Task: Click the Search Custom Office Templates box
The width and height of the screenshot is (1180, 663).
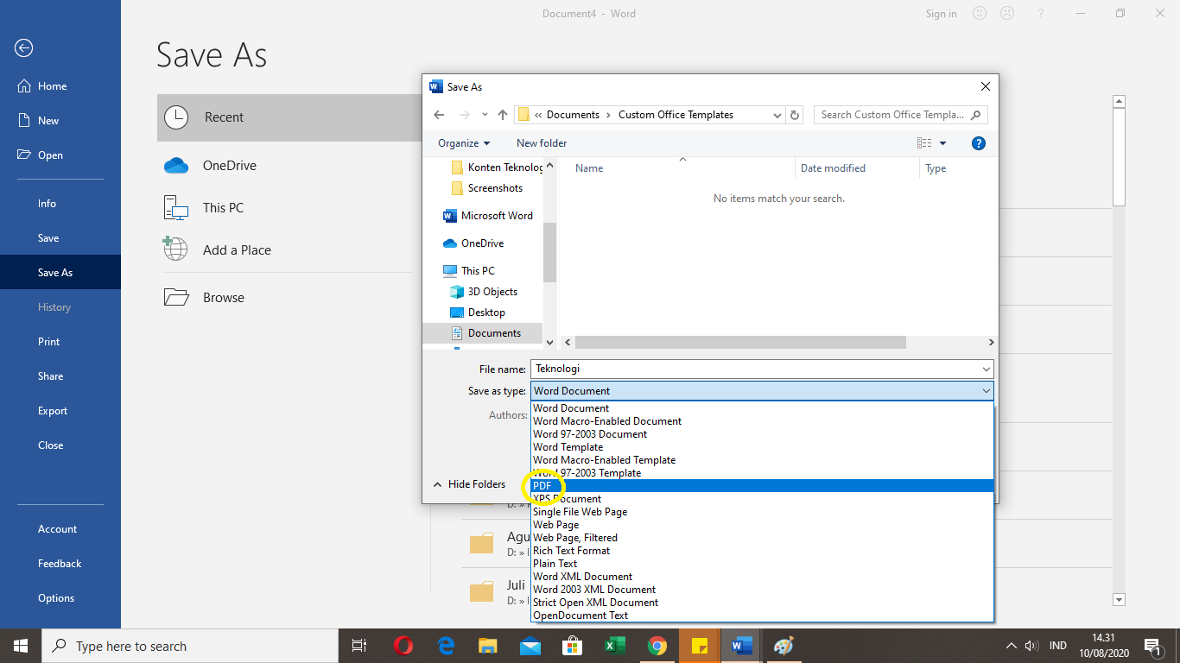Action: tap(891, 115)
